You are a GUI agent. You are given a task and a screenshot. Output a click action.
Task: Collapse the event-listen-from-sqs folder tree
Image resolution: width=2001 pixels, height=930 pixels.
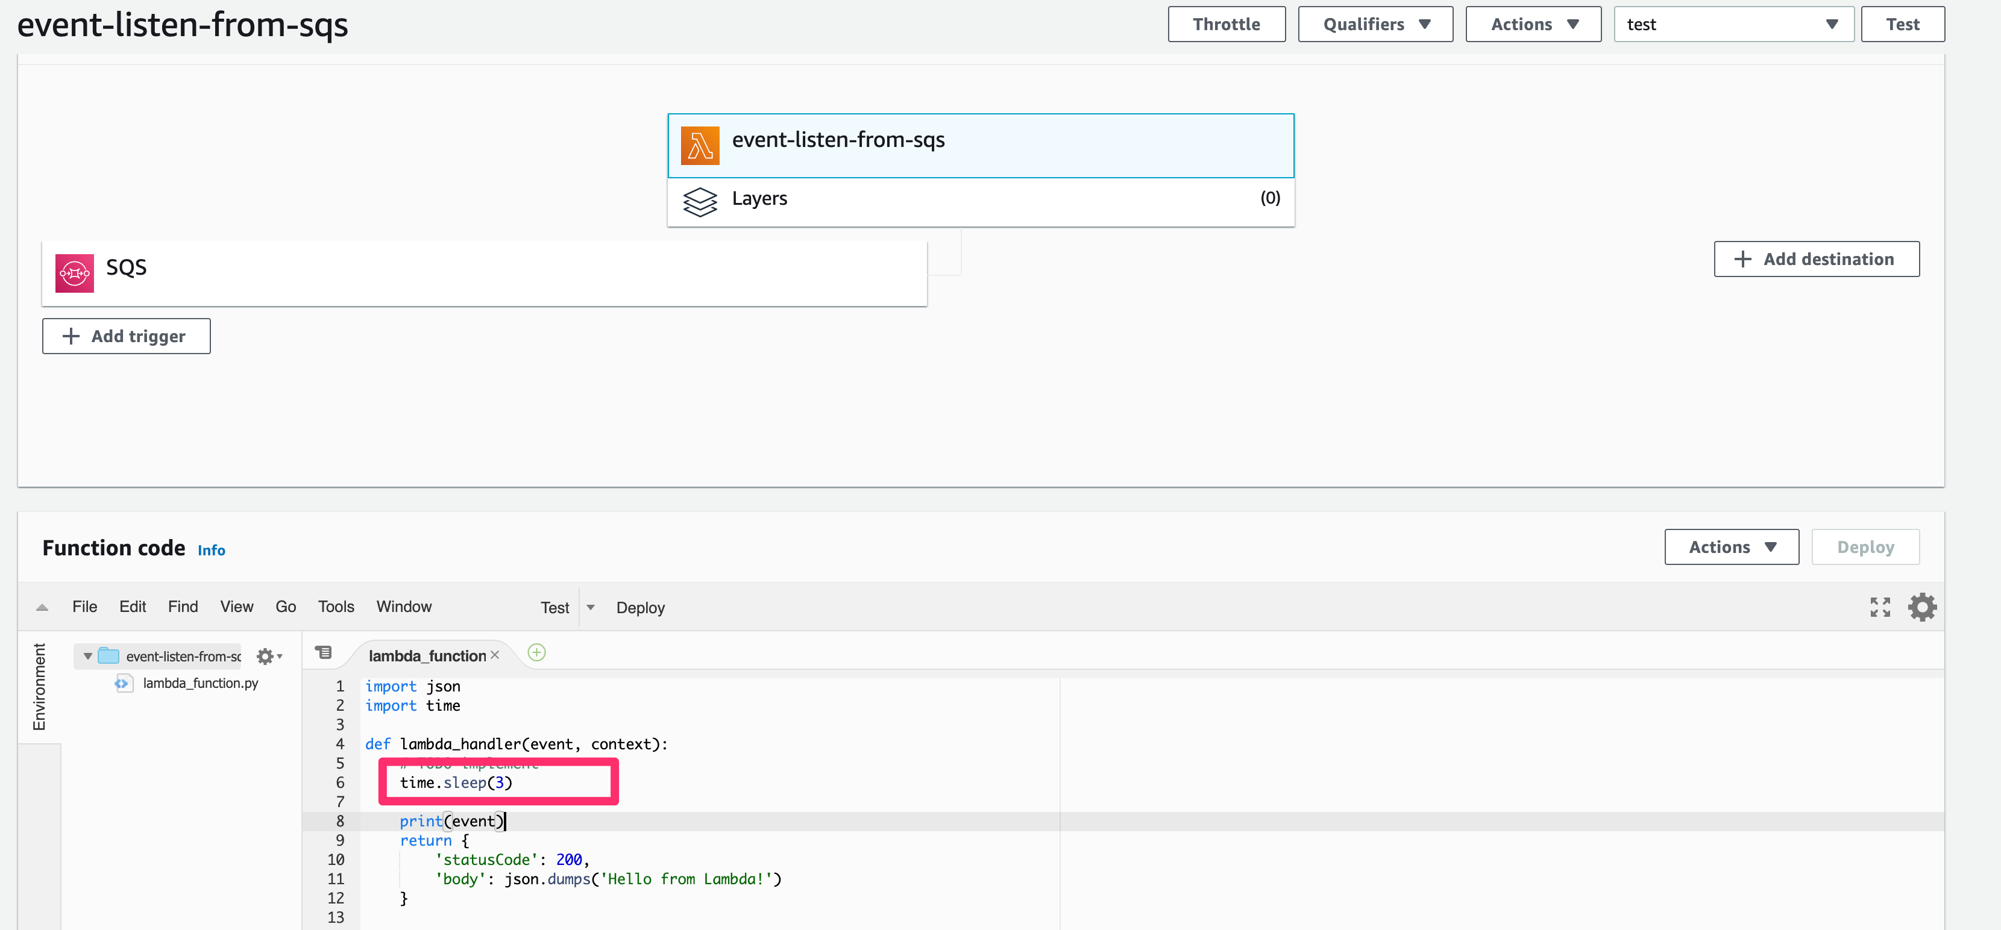click(88, 656)
